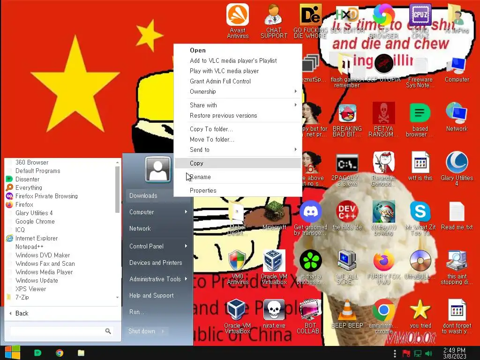480x360 pixels.
Task: Click the Start menu search box
Action: click(x=61, y=331)
